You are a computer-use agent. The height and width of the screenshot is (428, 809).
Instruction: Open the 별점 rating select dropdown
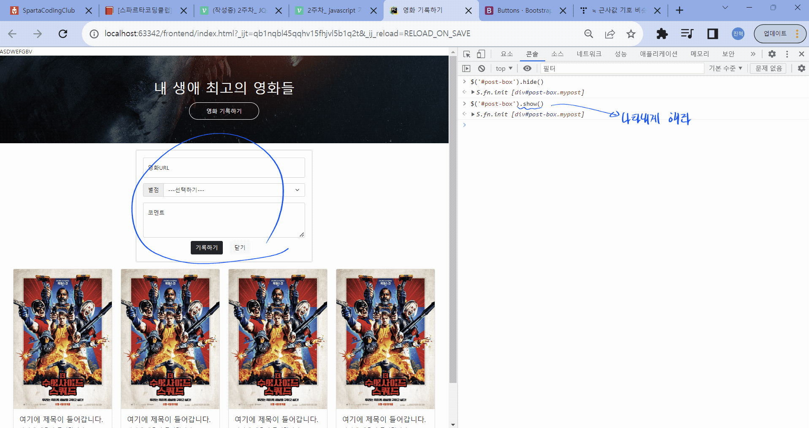(234, 190)
